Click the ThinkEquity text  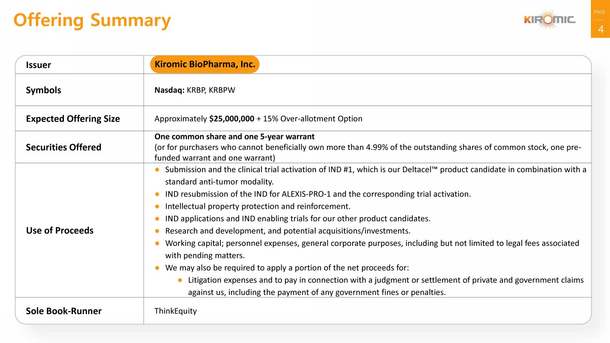175,311
